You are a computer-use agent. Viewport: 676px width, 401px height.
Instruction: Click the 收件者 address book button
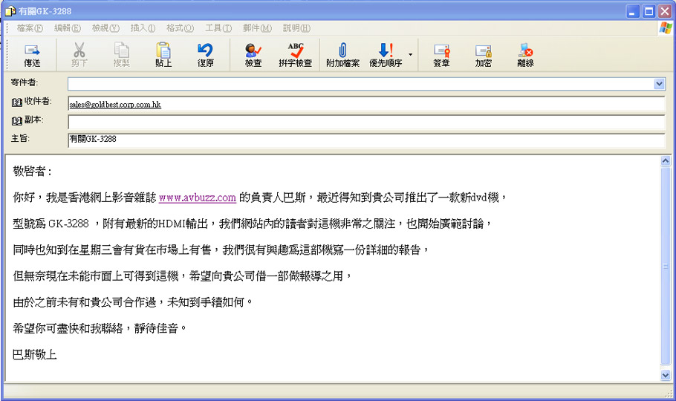(x=31, y=102)
